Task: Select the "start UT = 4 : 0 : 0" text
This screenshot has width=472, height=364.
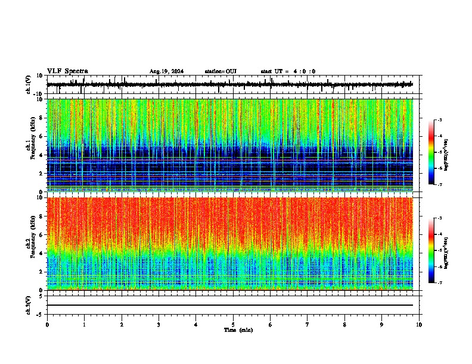Action: coord(288,71)
